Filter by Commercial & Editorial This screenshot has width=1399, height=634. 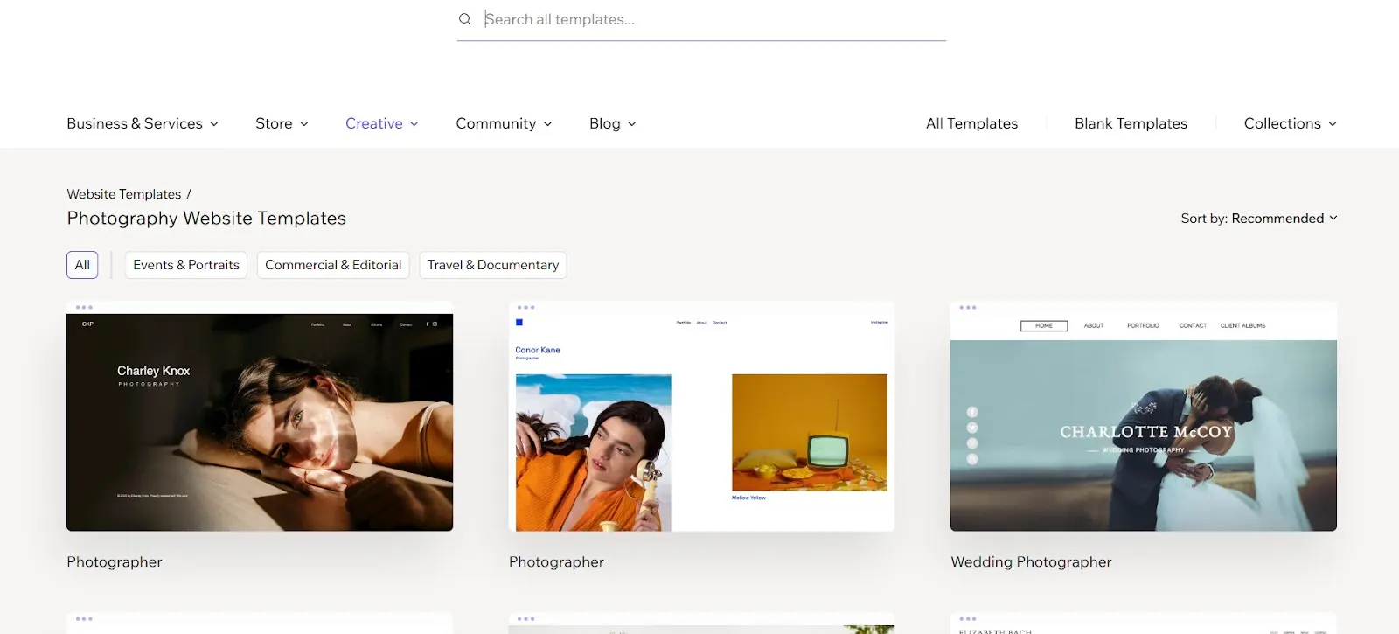[x=333, y=265]
